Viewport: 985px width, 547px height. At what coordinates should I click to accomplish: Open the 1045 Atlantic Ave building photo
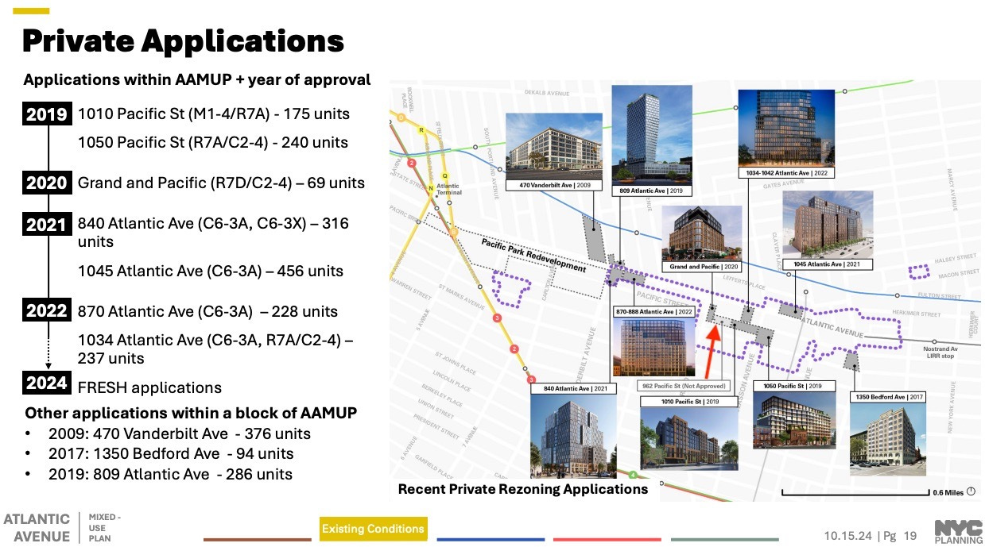(x=827, y=224)
